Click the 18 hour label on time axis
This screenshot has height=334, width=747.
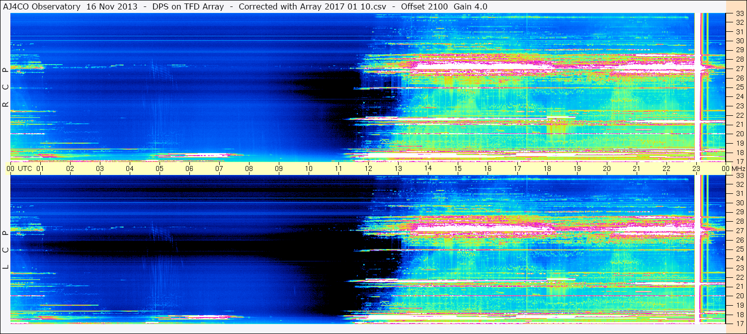point(547,168)
